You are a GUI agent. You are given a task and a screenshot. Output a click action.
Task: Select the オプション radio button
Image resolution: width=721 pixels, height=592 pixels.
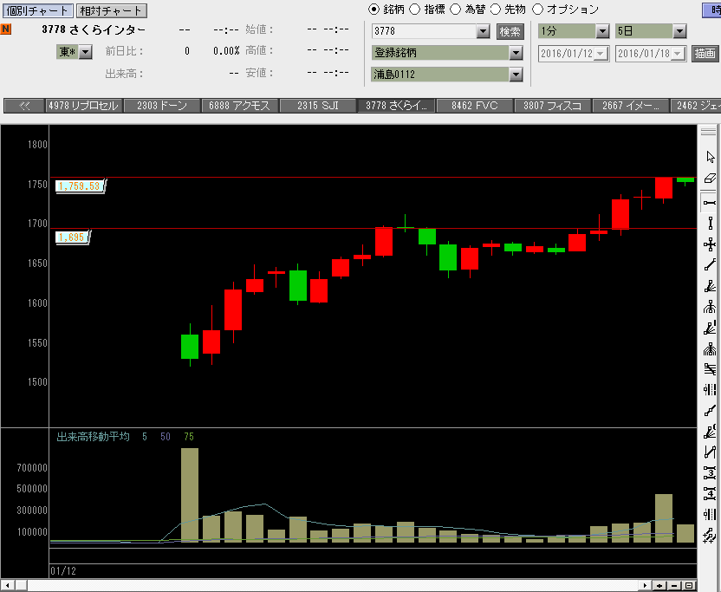[537, 10]
